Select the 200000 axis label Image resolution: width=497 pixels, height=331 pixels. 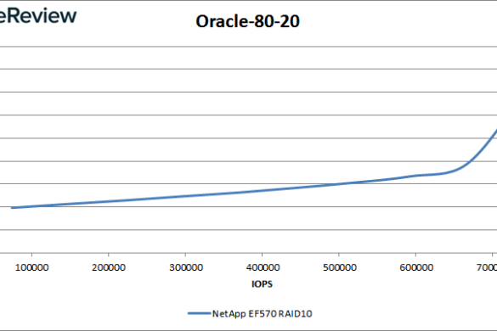[109, 267]
